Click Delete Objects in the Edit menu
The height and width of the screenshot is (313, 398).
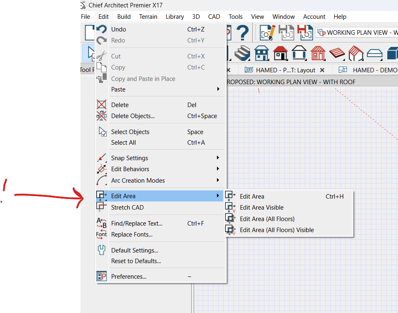pyautogui.click(x=133, y=116)
